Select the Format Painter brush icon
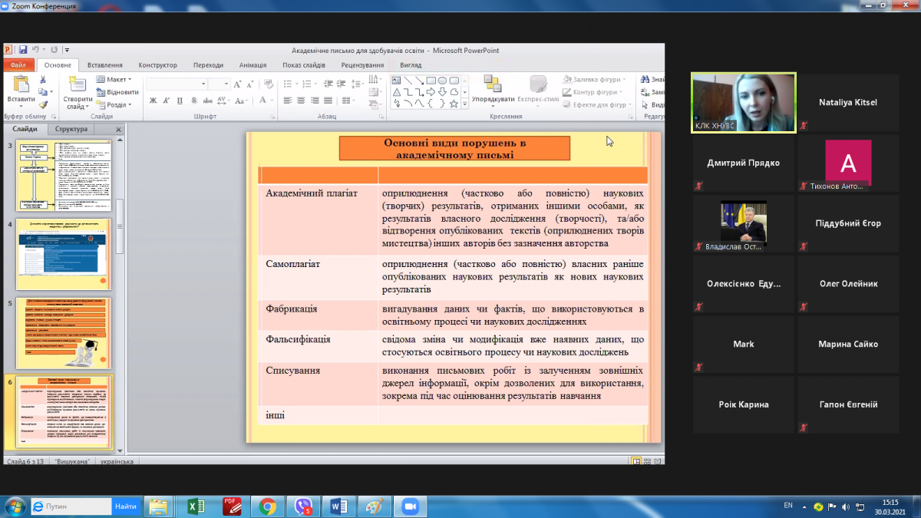The width and height of the screenshot is (921, 518). coord(43,105)
